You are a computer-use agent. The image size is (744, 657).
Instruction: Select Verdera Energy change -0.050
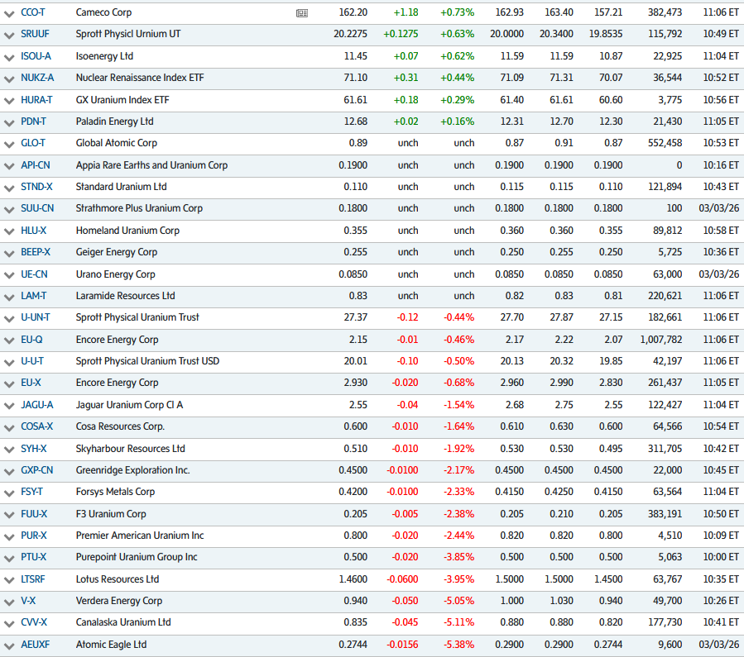click(x=406, y=601)
